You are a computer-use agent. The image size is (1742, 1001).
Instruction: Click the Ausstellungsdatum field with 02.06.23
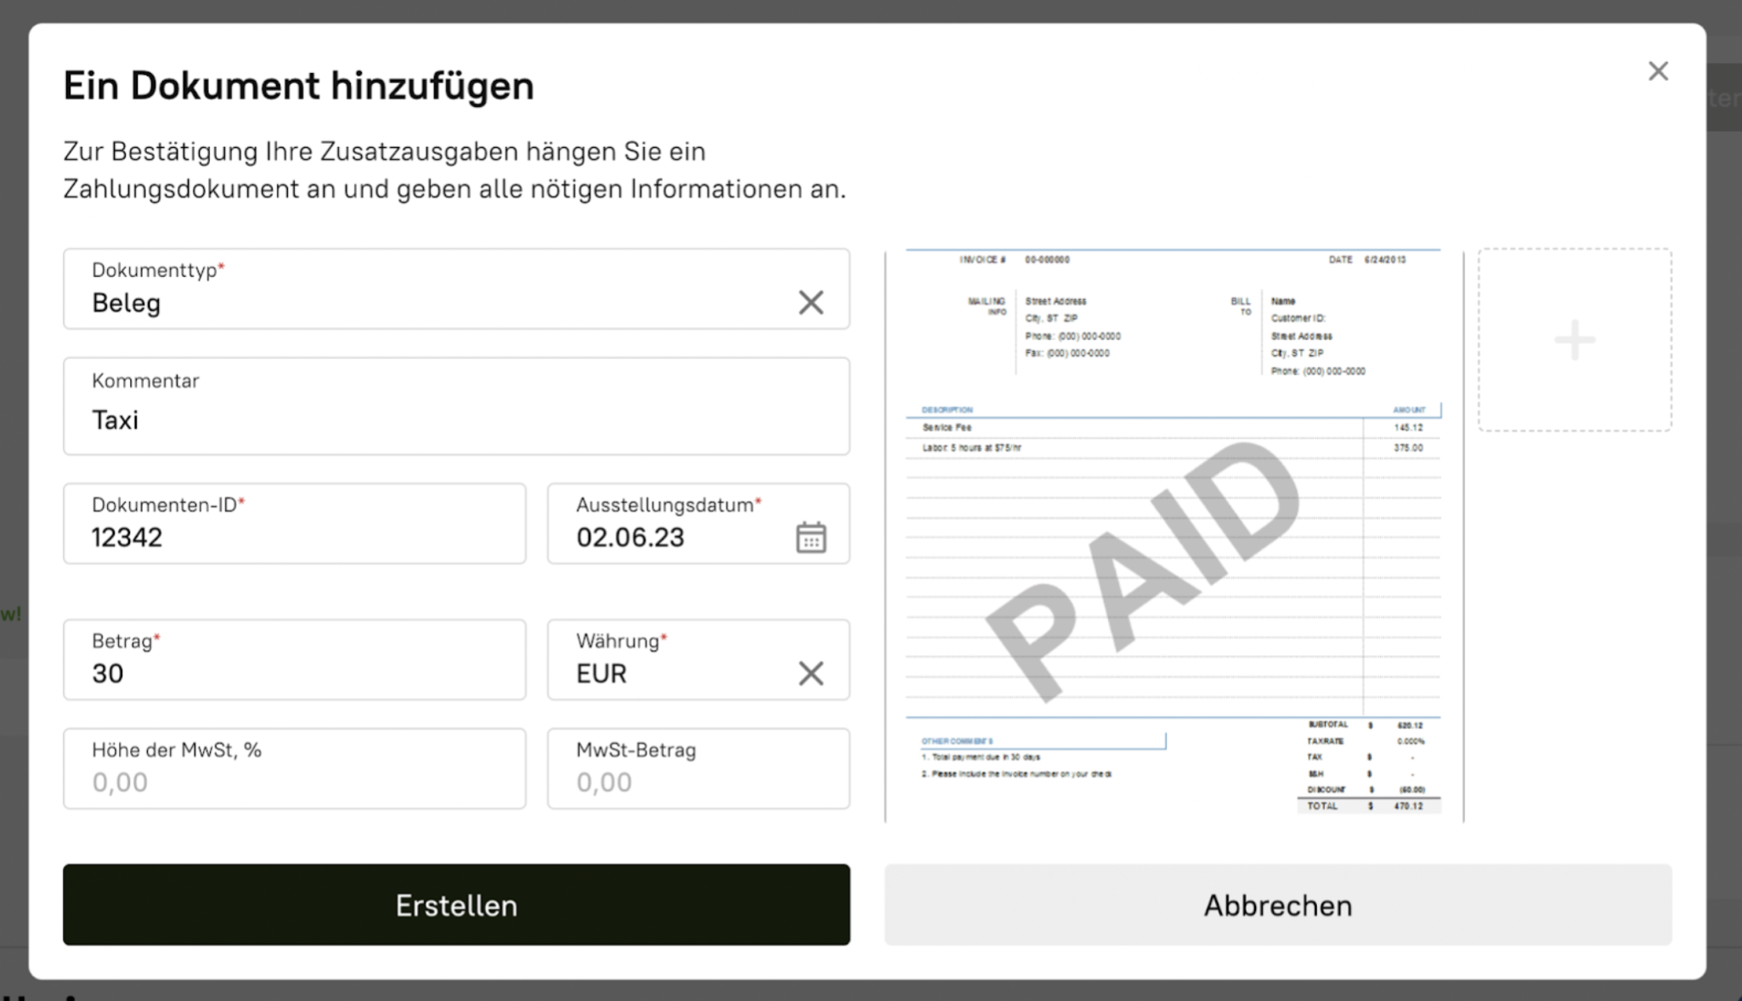click(x=663, y=537)
